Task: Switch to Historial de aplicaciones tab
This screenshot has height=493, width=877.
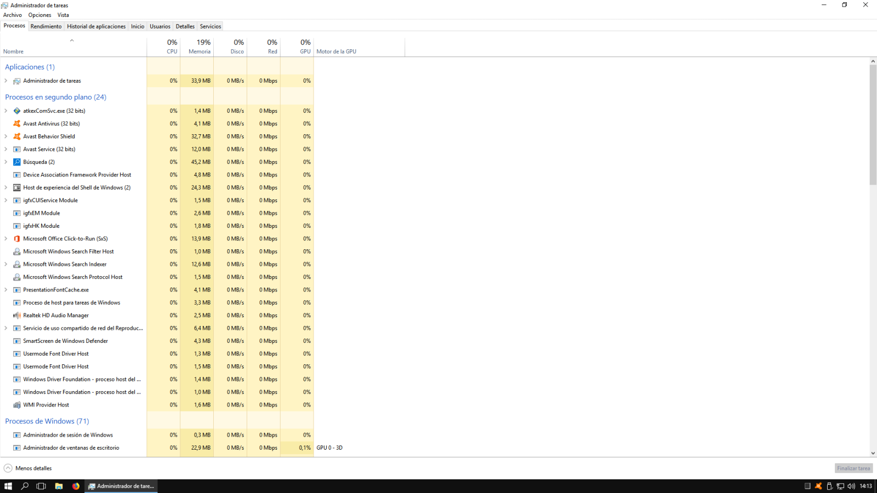Action: click(96, 26)
